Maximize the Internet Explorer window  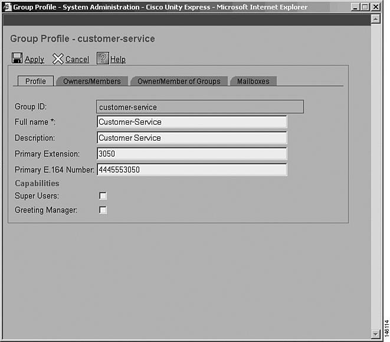(x=365, y=7)
